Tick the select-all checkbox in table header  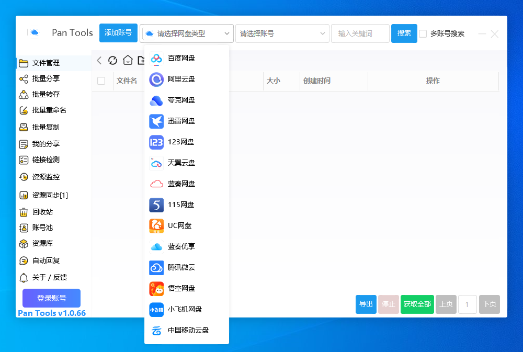(101, 81)
